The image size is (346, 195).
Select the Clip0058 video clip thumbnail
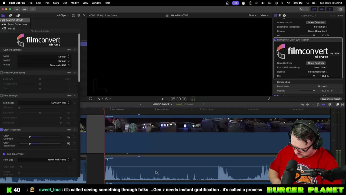point(217,125)
